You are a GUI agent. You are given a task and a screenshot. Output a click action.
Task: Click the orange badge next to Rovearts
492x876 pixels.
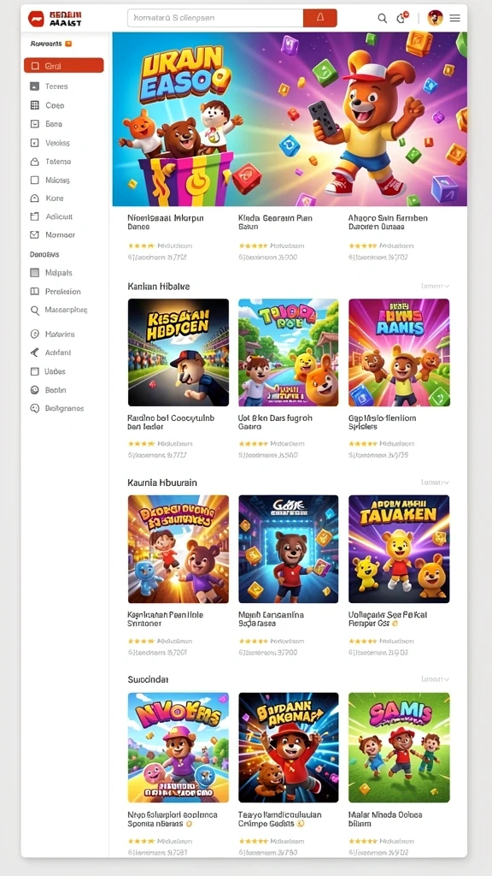pyautogui.click(x=68, y=43)
